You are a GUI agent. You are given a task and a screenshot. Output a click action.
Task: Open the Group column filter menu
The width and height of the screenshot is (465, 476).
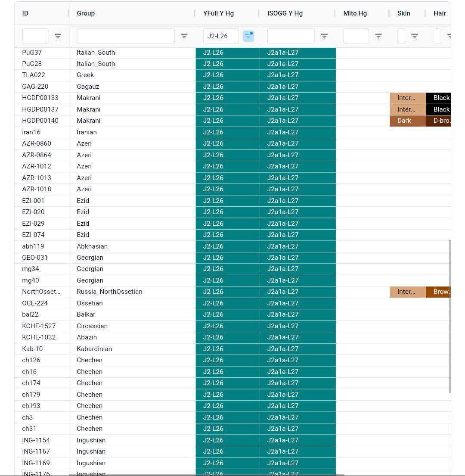(x=184, y=36)
